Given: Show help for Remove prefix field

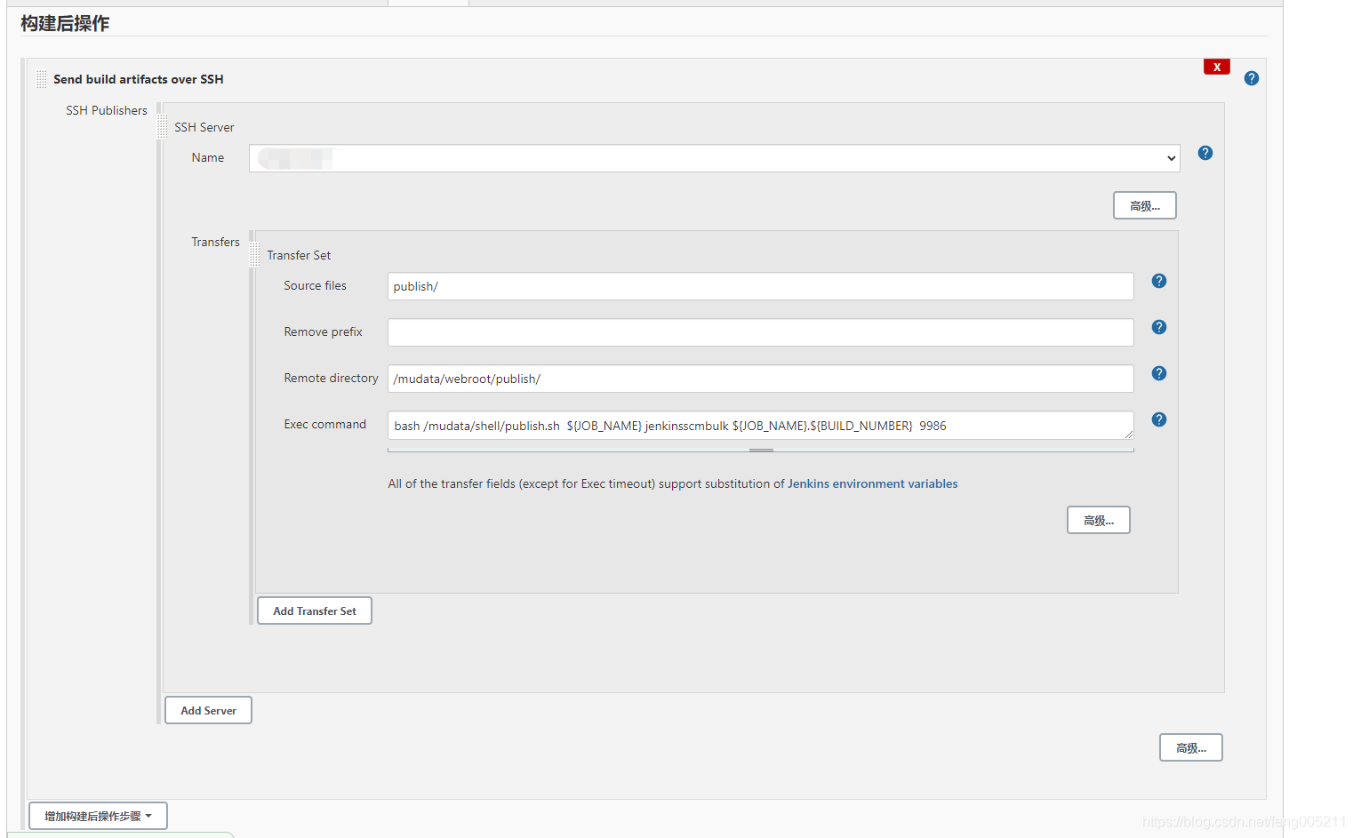Looking at the screenshot, I should (x=1158, y=327).
